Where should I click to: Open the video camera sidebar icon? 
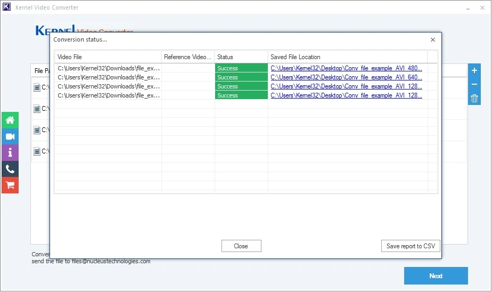pos(10,136)
